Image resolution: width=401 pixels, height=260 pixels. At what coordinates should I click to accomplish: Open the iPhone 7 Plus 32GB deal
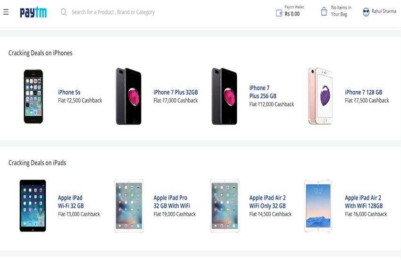[175, 93]
